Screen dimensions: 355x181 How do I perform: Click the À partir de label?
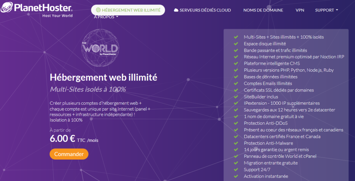60,130
